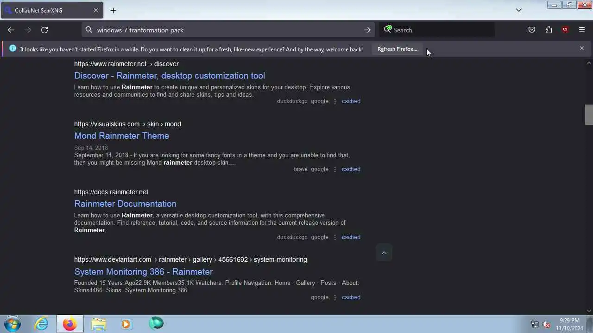593x333 pixels.
Task: Open cached link for Discover result
Action: point(351,101)
